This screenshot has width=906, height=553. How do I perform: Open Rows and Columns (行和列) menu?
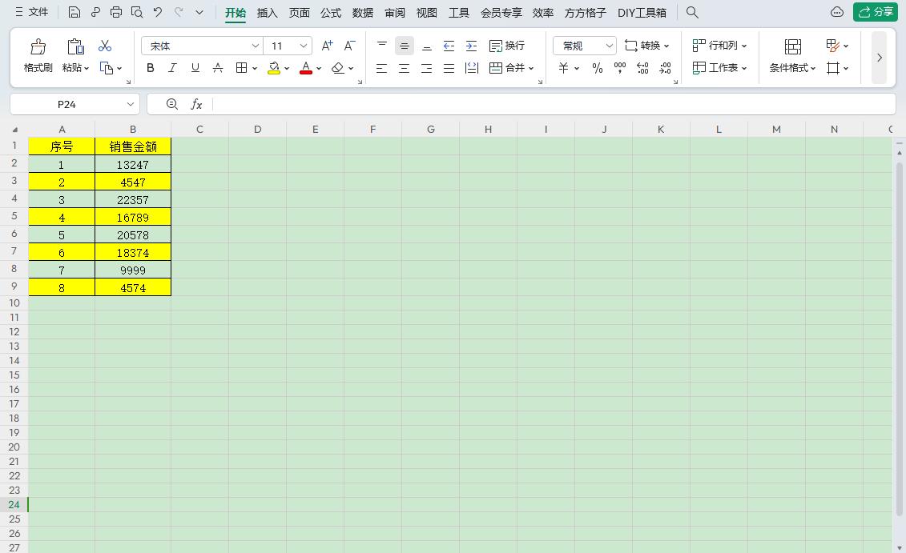click(720, 46)
